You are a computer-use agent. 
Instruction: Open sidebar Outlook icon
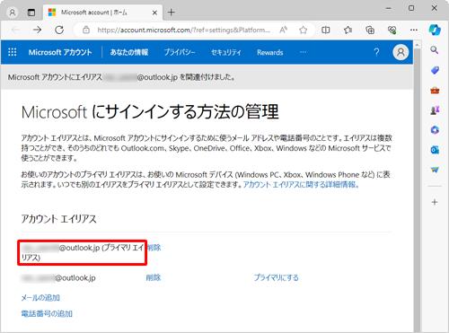tap(435, 150)
